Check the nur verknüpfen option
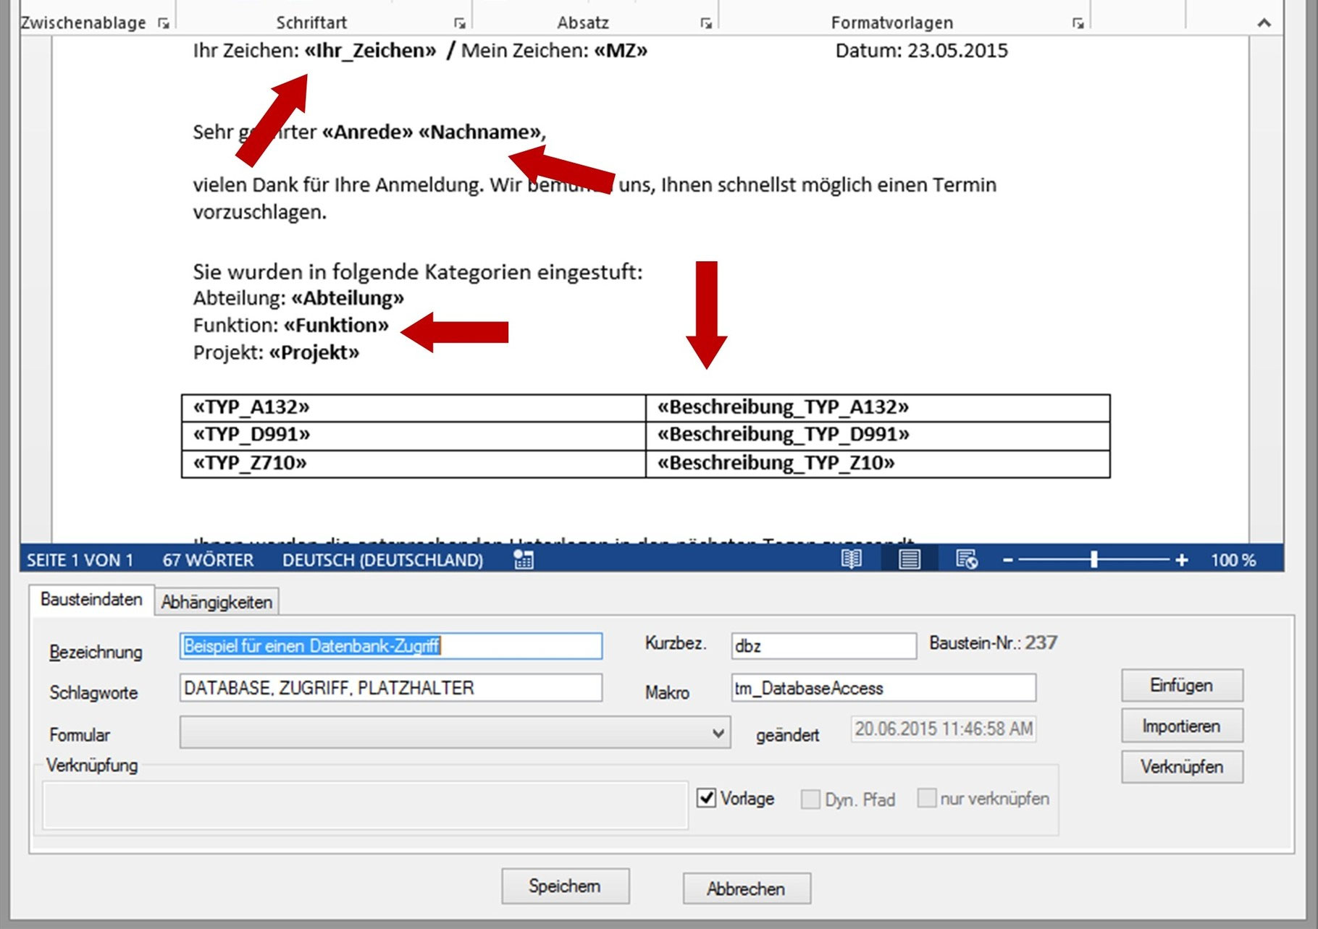 coord(927,798)
